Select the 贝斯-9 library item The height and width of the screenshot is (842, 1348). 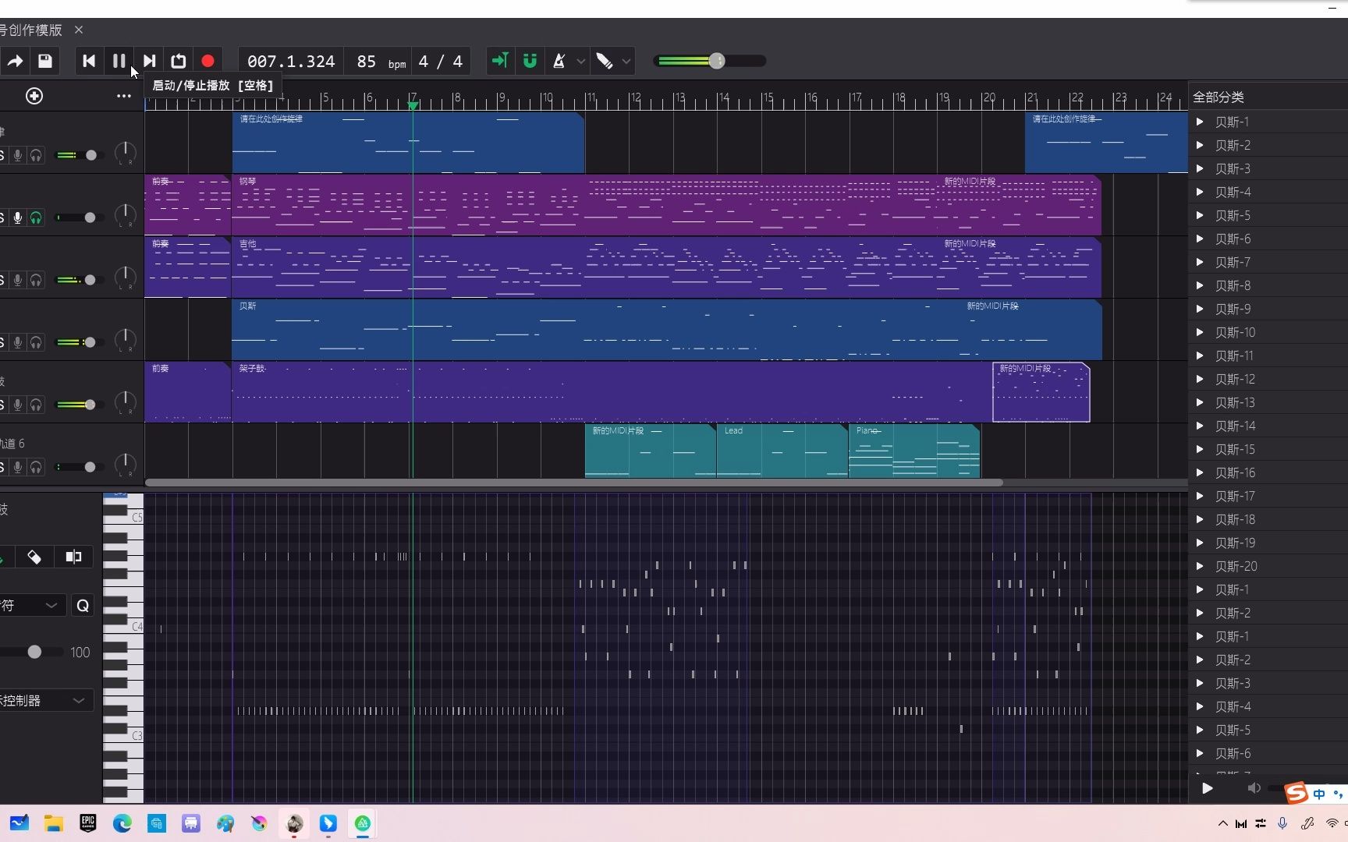pos(1233,309)
